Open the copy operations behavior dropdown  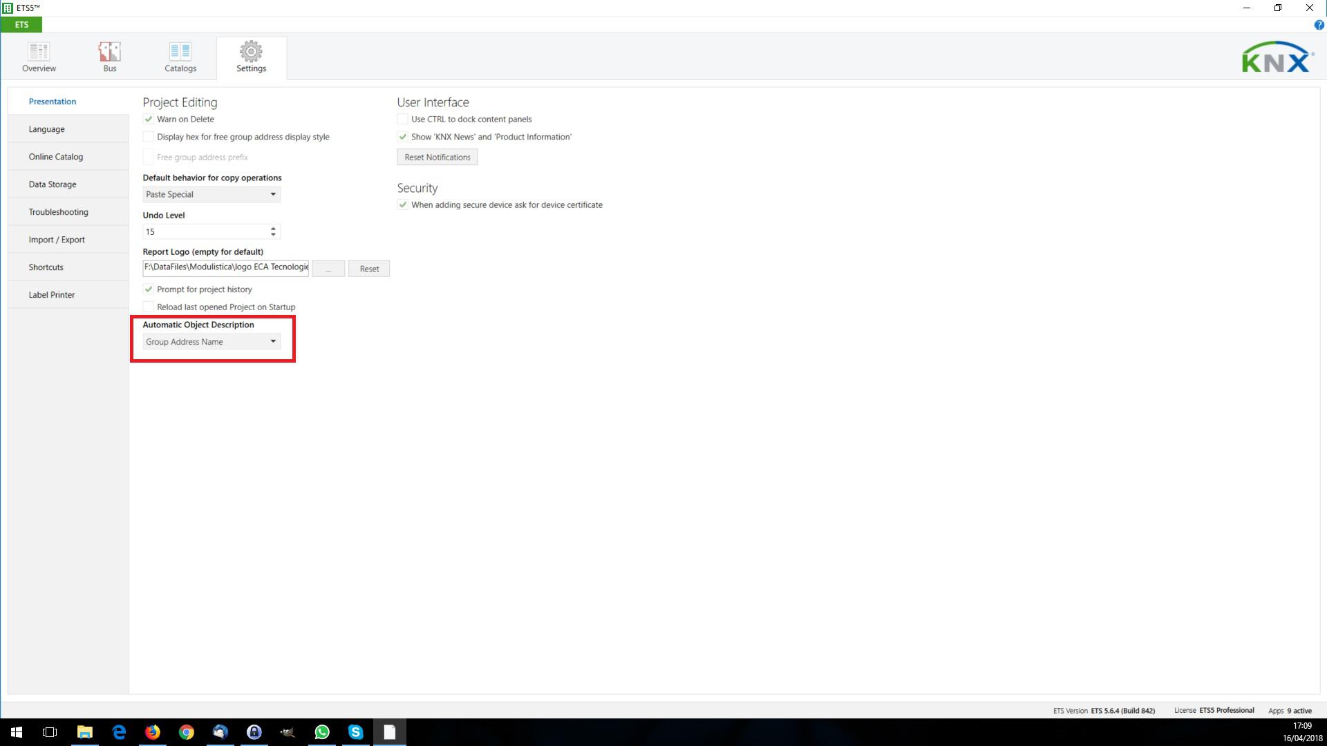point(211,194)
